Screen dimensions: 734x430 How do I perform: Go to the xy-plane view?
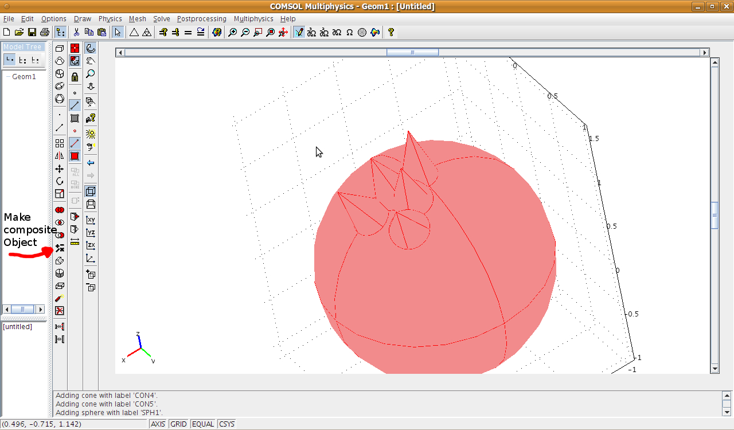coord(91,220)
